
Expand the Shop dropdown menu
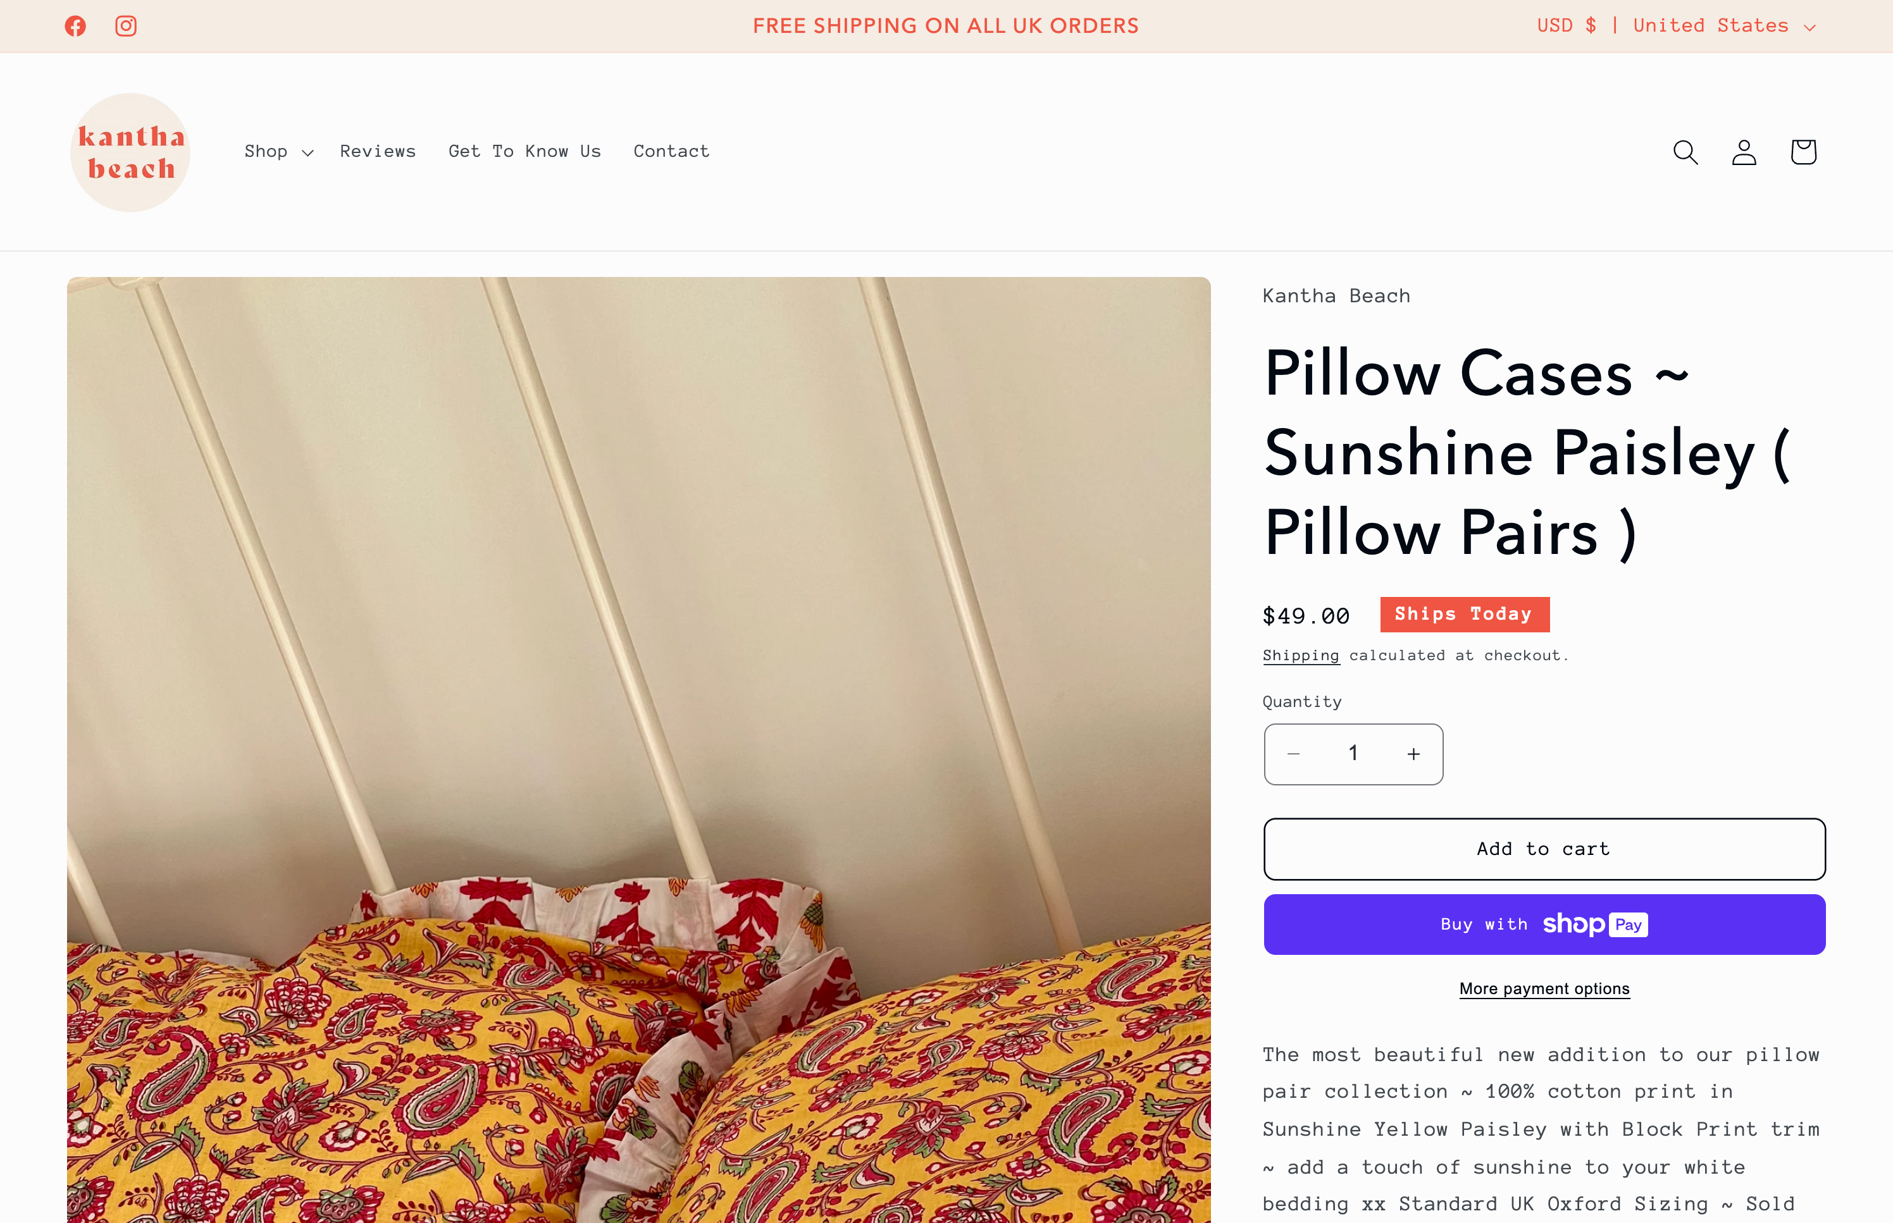pyautogui.click(x=279, y=152)
